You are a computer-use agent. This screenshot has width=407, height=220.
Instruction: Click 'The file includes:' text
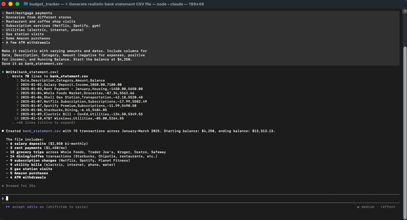[x=25, y=139]
